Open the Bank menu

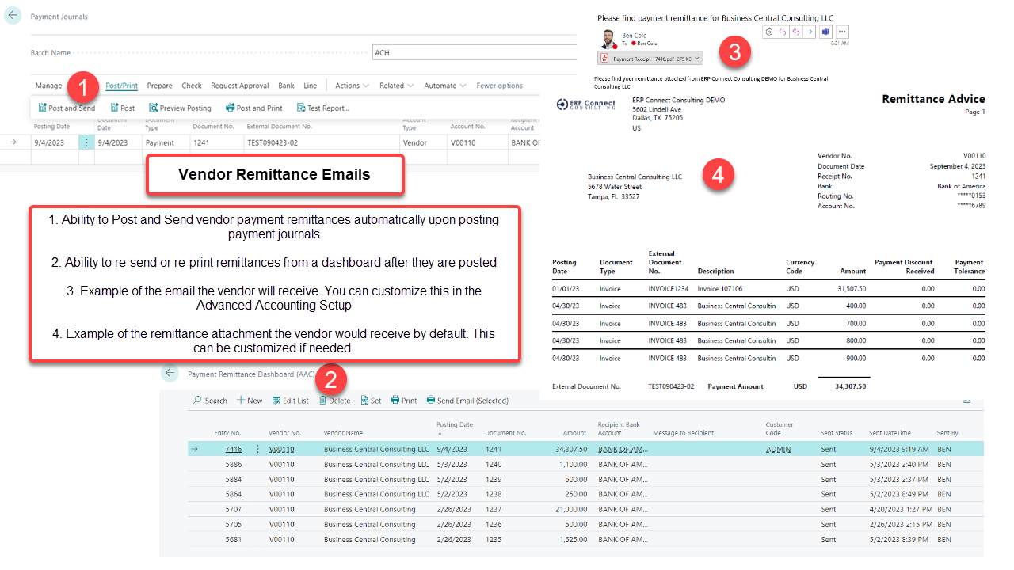coord(286,85)
